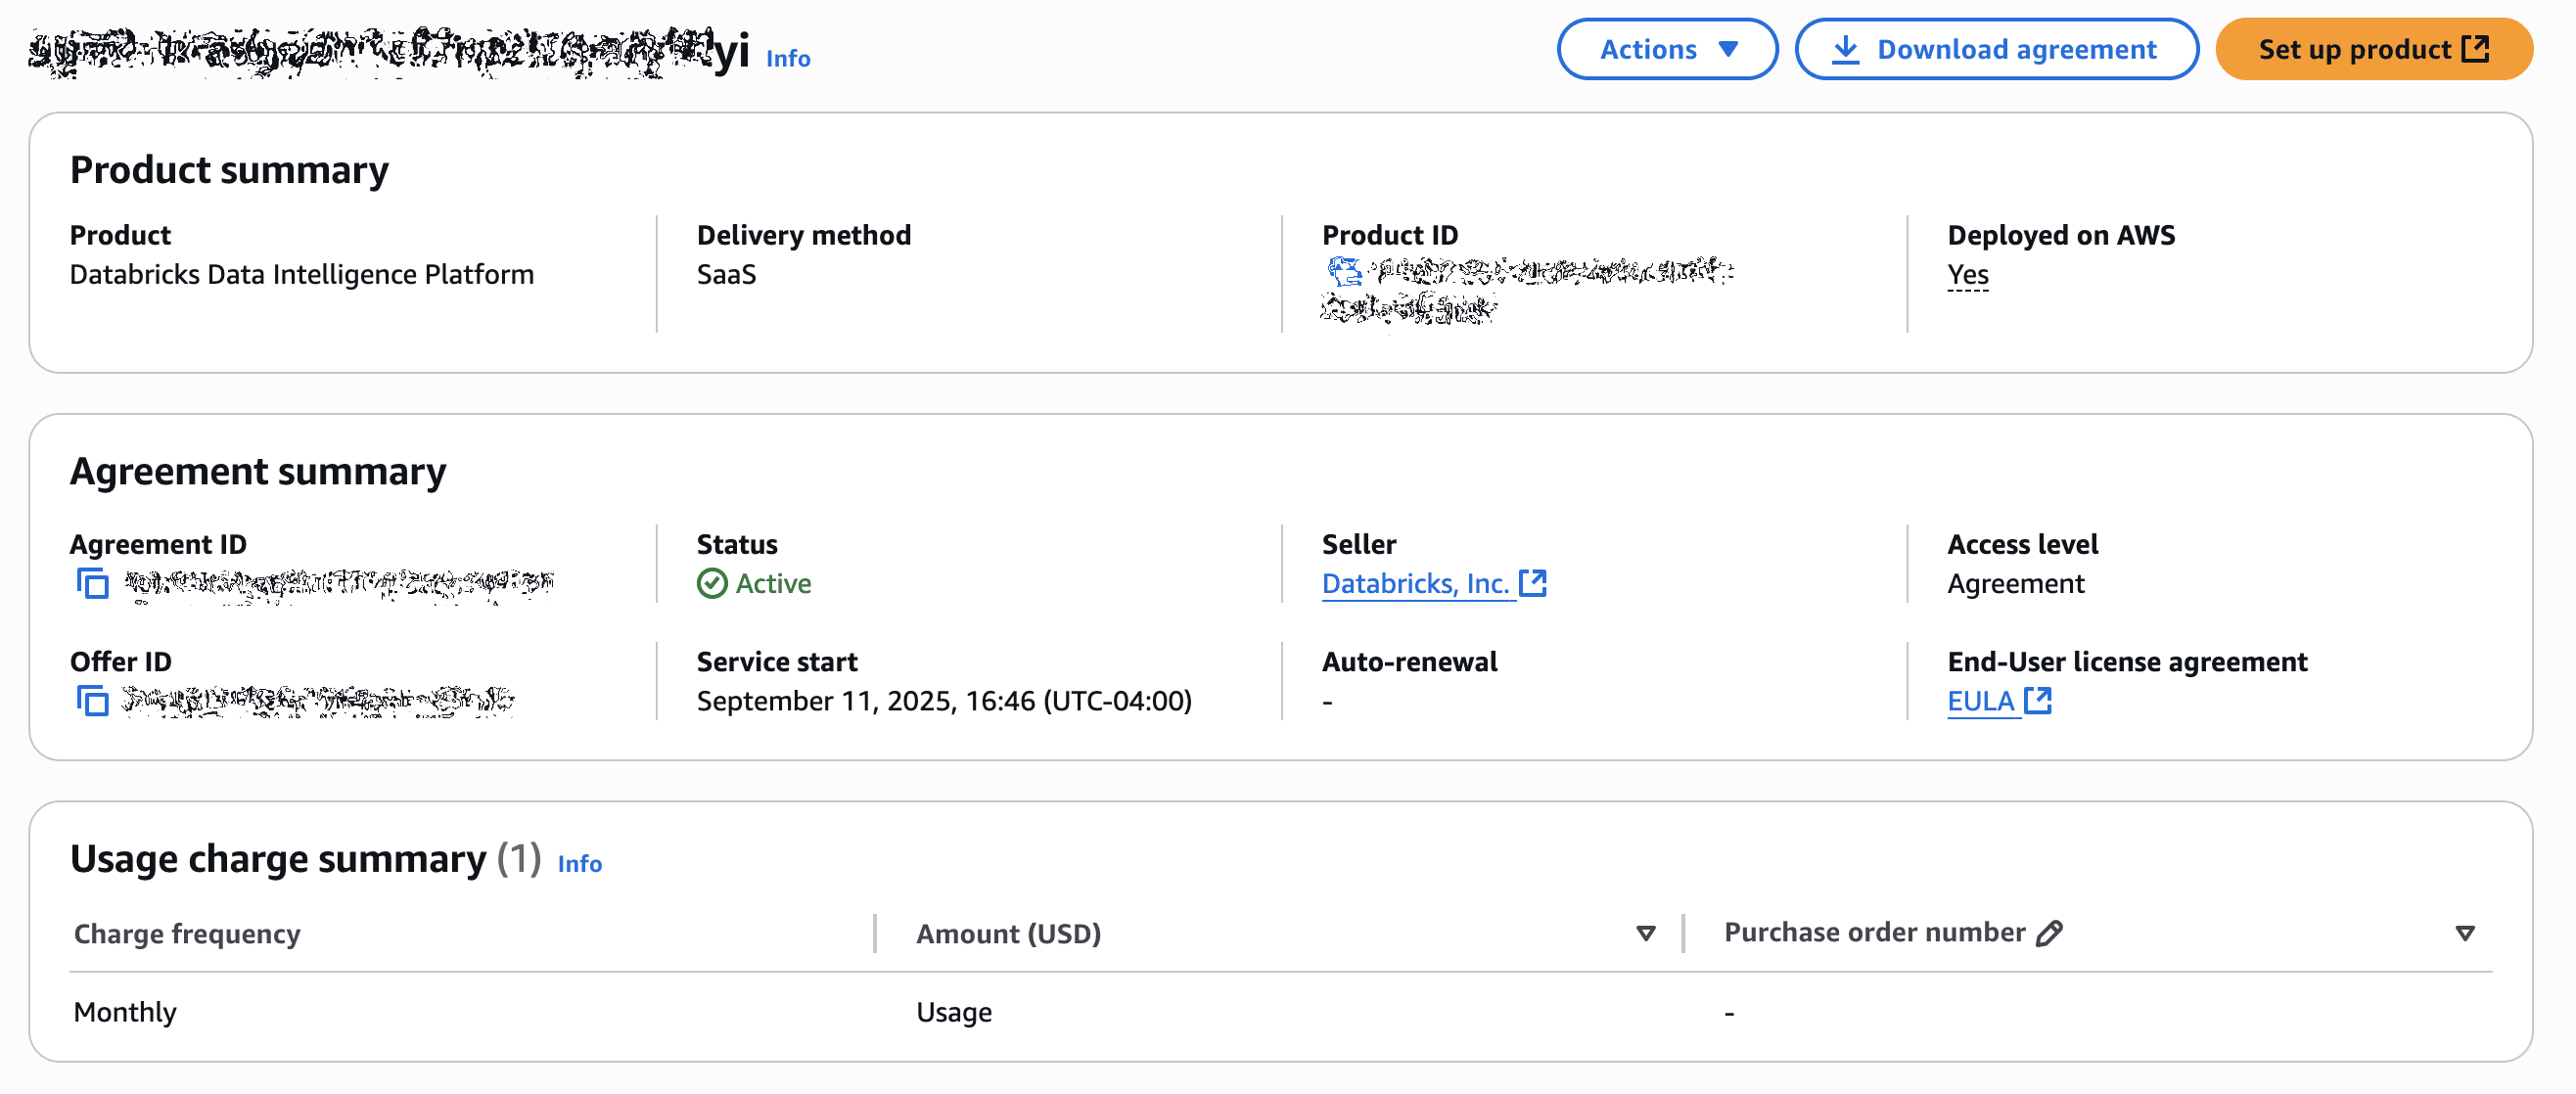
Task: Click the Charge frequency column header
Action: (x=186, y=932)
